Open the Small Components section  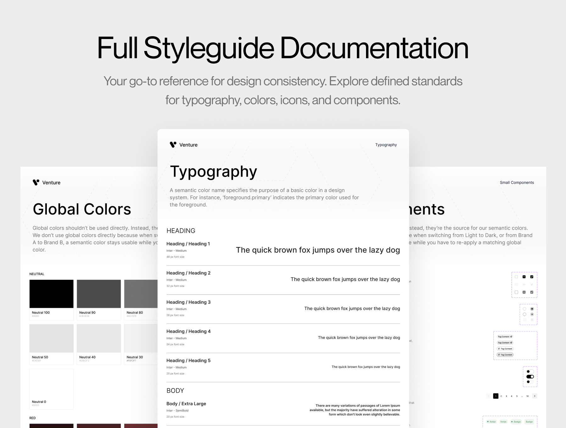pyautogui.click(x=517, y=183)
